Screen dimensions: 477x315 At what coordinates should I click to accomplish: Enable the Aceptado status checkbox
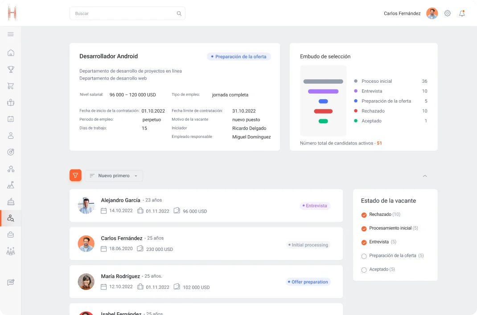pos(364,270)
